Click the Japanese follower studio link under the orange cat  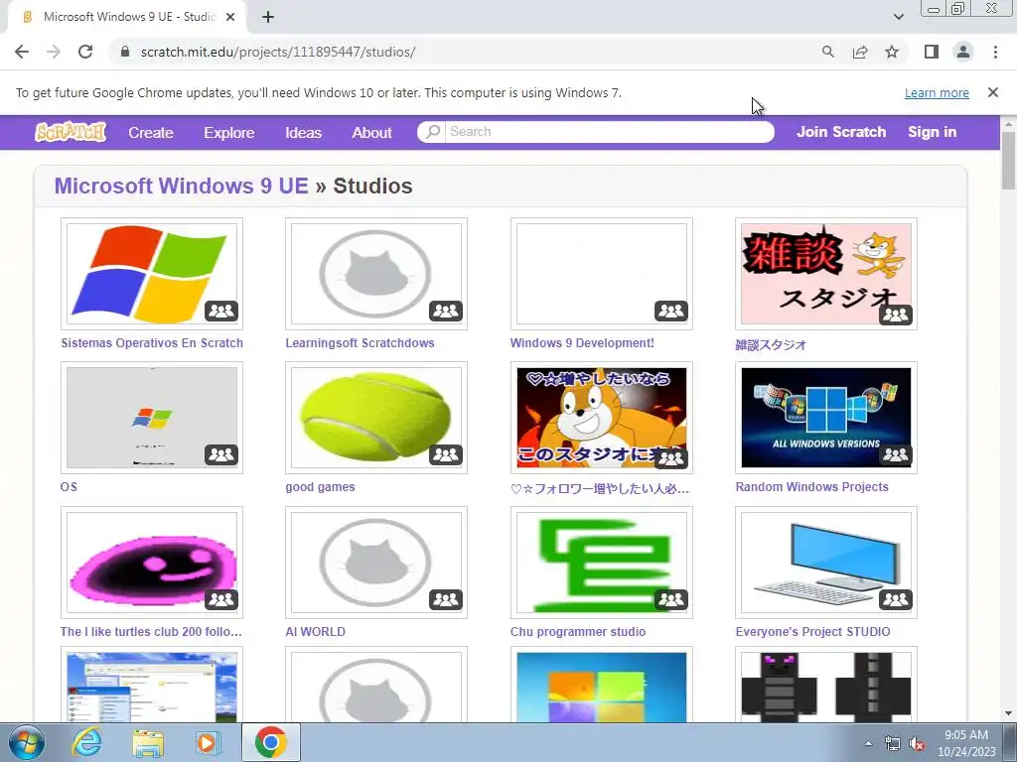[599, 489]
